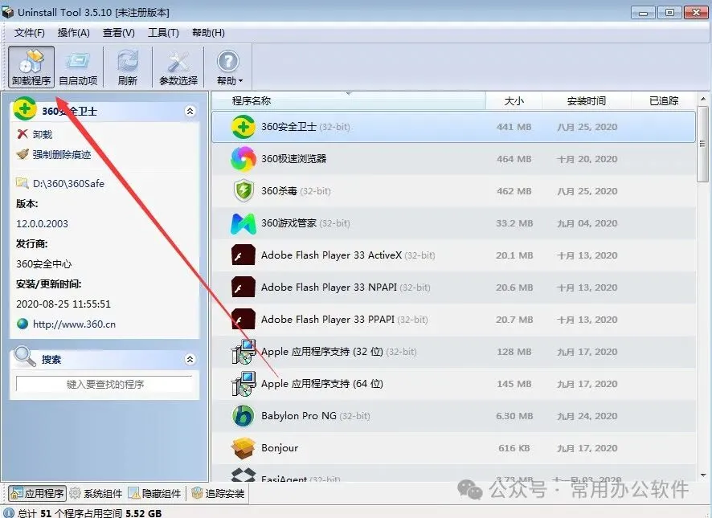The image size is (712, 518).
Task: Click the 145 MB size value
Action: tap(514, 384)
